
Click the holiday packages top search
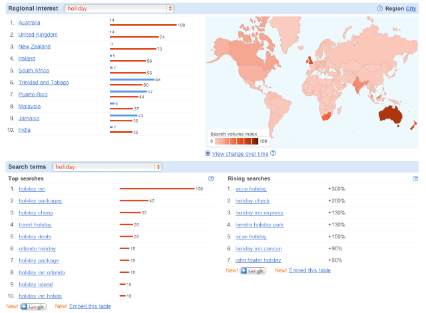pos(40,201)
